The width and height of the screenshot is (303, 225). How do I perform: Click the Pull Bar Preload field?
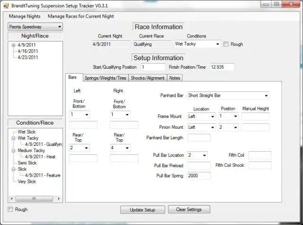pos(199,166)
